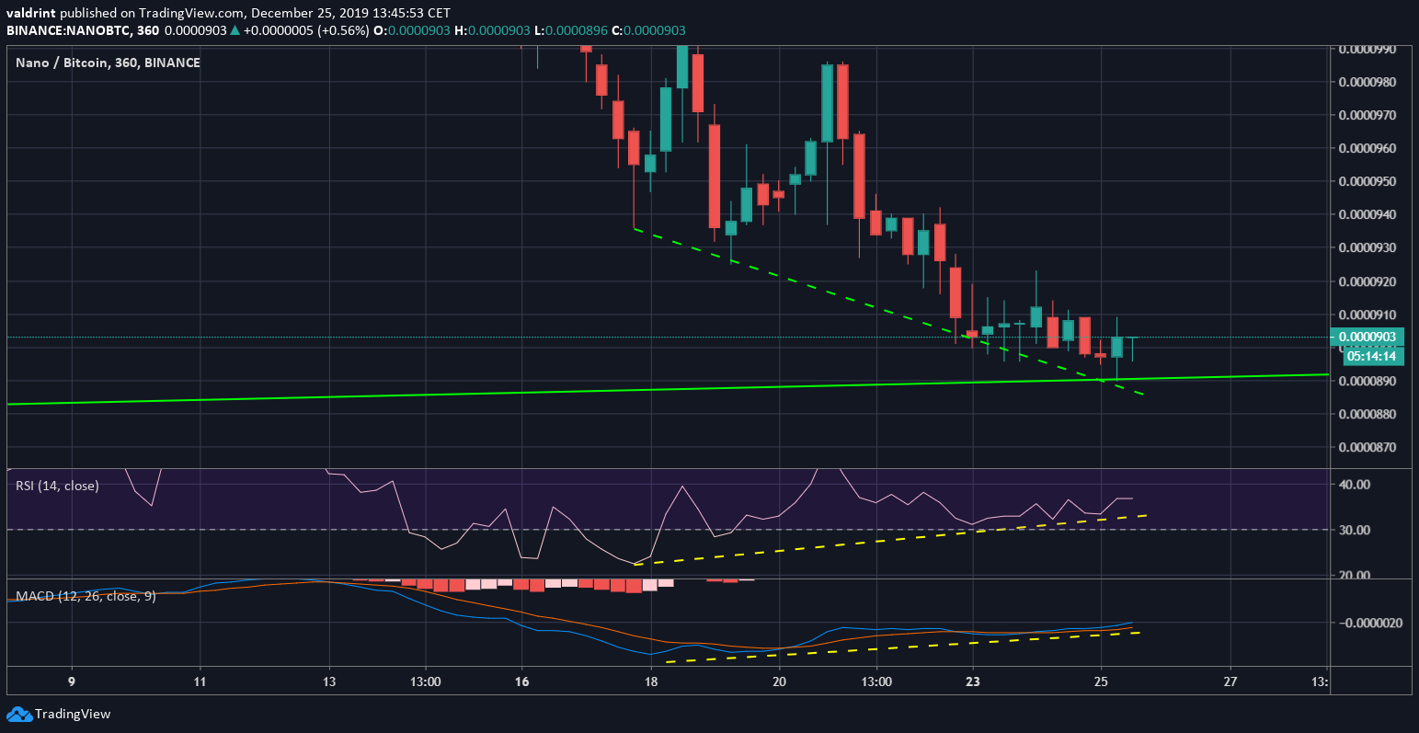Click the countdown timer 05:14:14
Viewport: 1419px width, 733px height.
coord(1372,356)
